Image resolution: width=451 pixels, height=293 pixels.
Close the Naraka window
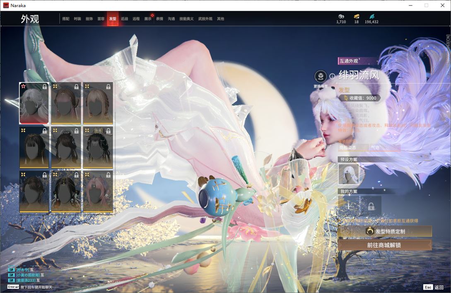[x=442, y=5]
